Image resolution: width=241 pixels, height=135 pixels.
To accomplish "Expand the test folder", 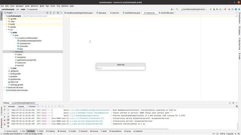I will (9, 68).
